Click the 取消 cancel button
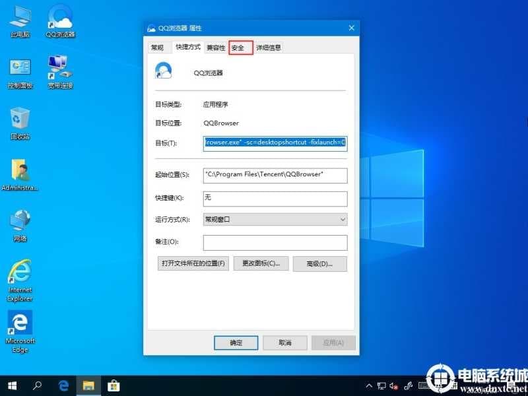This screenshot has width=528, height=396. [285, 343]
